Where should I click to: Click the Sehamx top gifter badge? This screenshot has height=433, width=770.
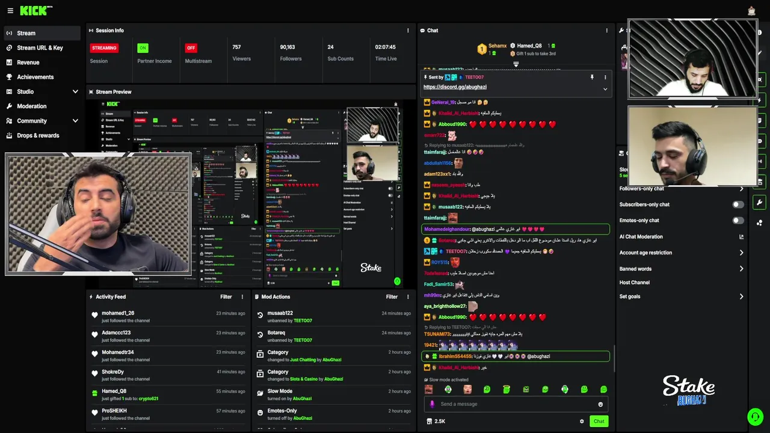[481, 49]
